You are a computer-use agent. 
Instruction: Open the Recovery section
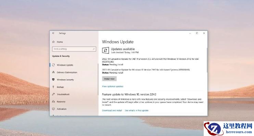(61, 101)
